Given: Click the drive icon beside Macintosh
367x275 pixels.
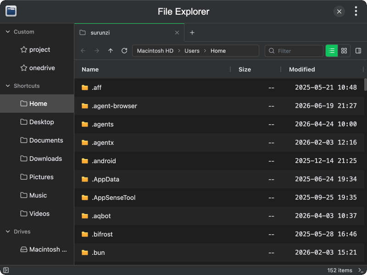Looking at the screenshot, I should click(24, 249).
